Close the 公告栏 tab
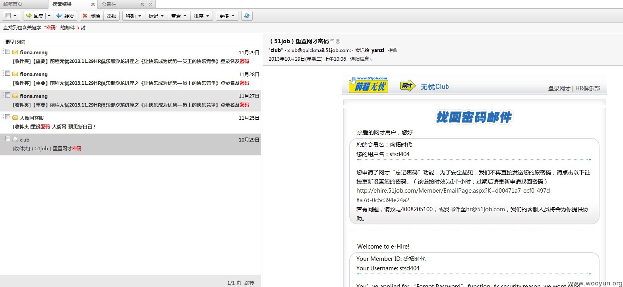The image size is (623, 287). (x=142, y=4)
